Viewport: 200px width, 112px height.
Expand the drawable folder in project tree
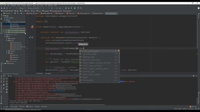(x=7, y=39)
